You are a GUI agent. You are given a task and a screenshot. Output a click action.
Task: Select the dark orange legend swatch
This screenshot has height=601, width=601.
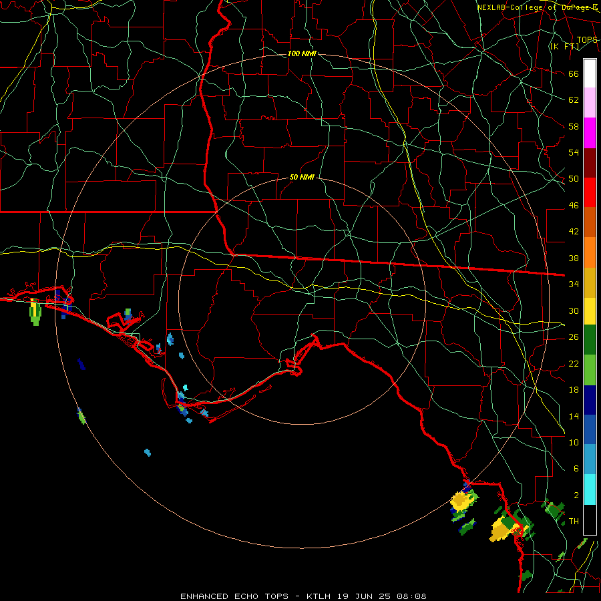[590, 222]
